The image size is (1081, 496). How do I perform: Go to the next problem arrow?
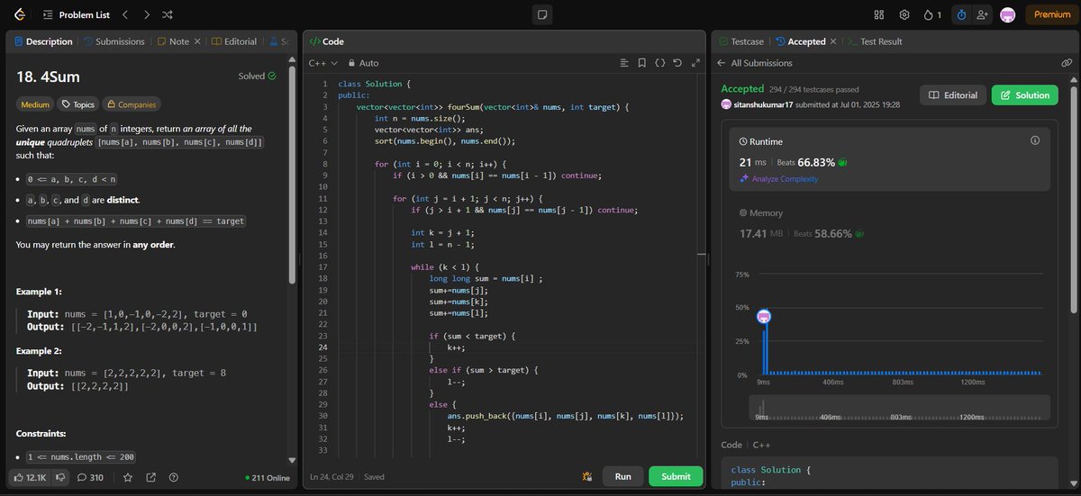(x=148, y=14)
